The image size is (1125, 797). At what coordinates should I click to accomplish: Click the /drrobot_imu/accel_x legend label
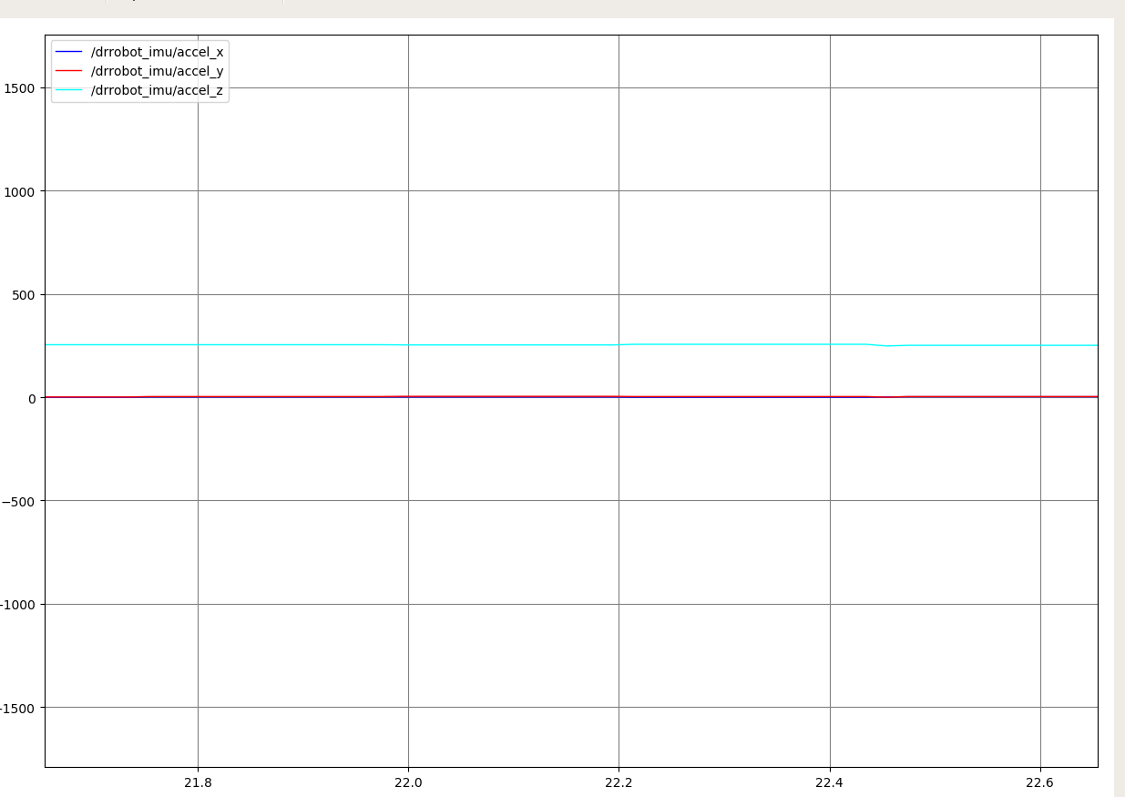tap(157, 52)
